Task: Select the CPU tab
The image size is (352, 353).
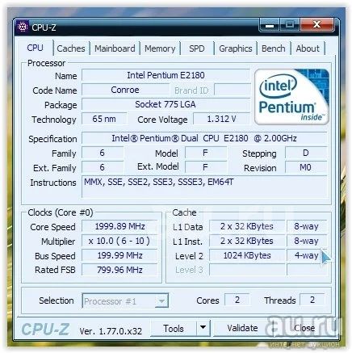Action: (35, 48)
